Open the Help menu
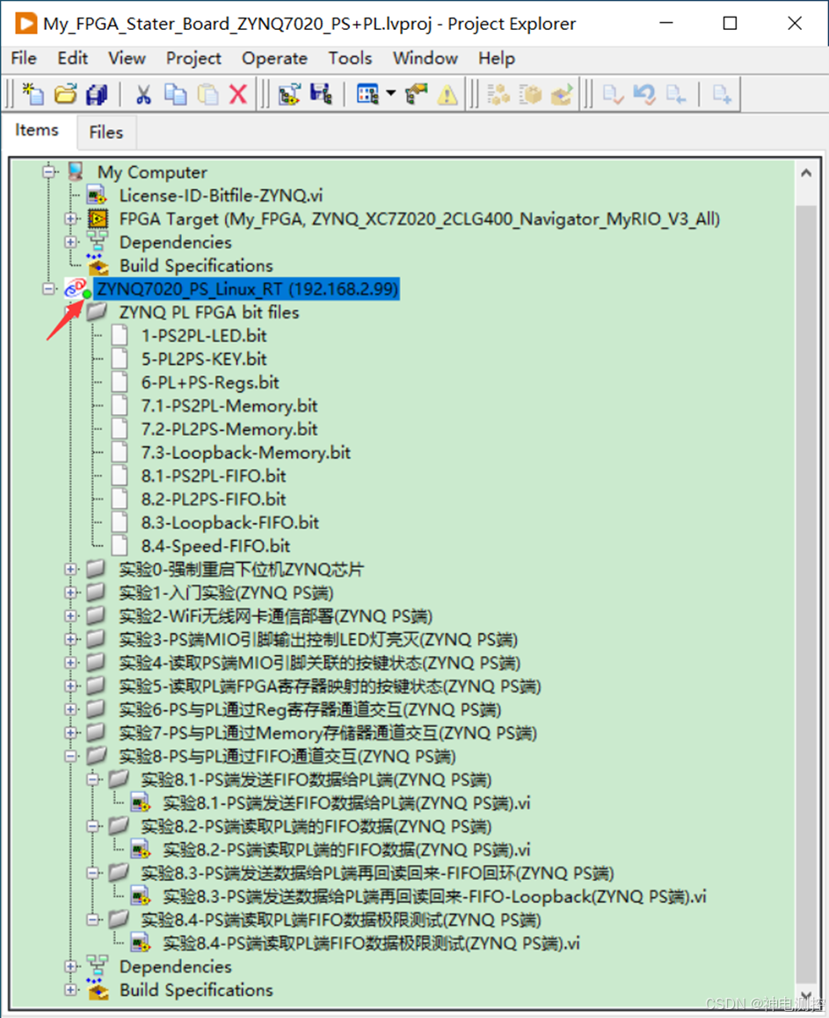This screenshot has width=829, height=1018. click(x=497, y=58)
